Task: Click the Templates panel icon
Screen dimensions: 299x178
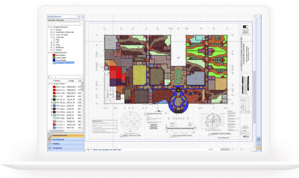Action: [x=50, y=148]
